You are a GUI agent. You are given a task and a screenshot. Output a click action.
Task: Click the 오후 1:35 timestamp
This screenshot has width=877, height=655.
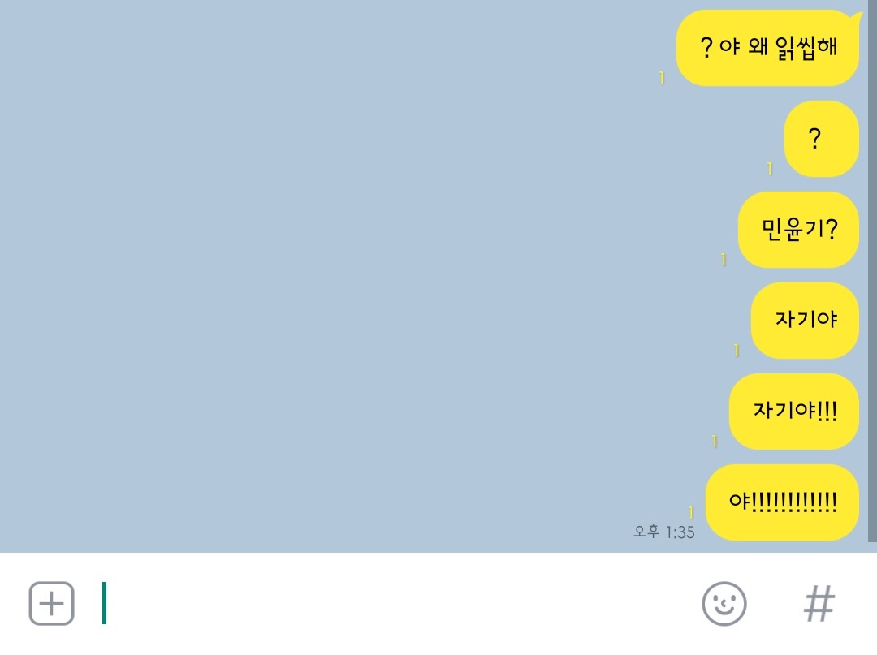tap(664, 532)
